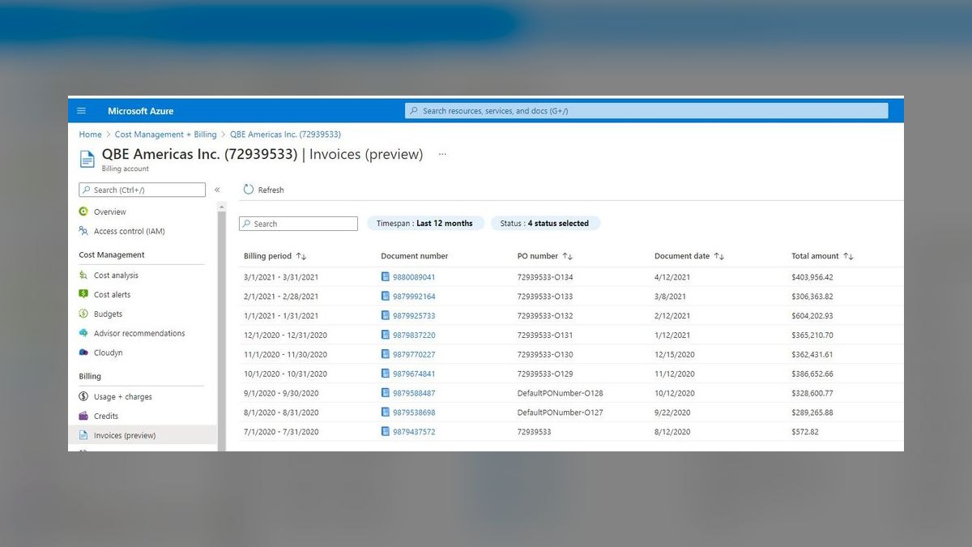This screenshot has height=547, width=972.
Task: Collapse the sidebar with the double chevron
Action: (x=217, y=190)
